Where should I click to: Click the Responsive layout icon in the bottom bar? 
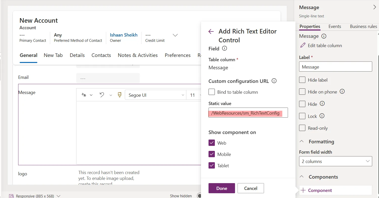point(11,196)
